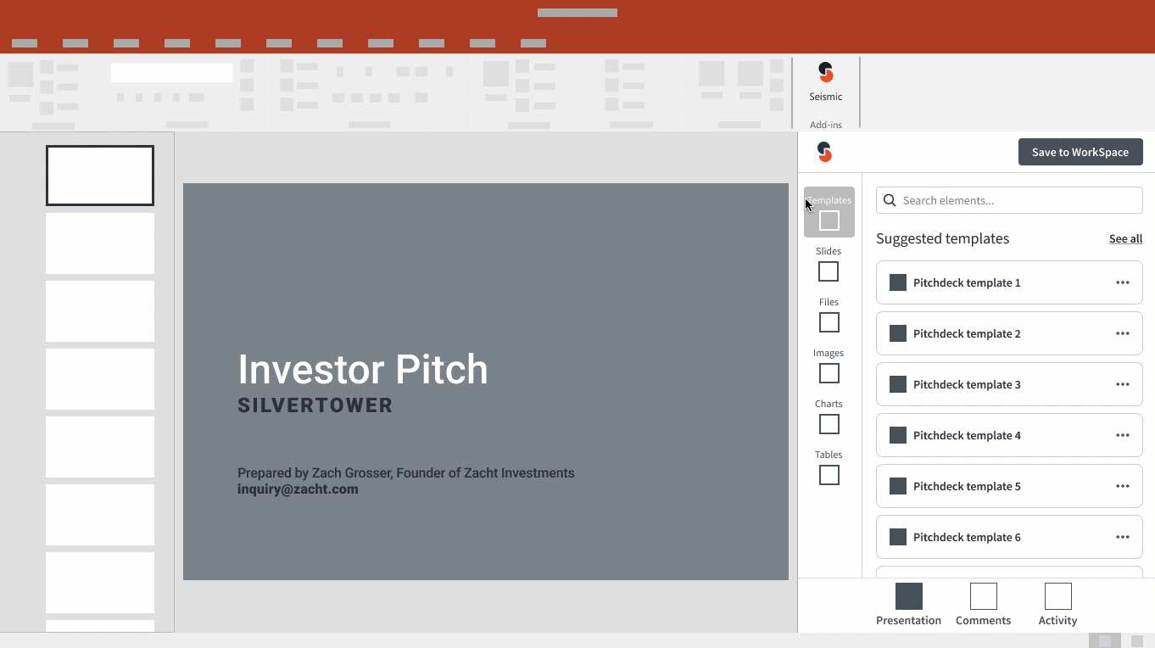Select Pitchdeck template 3
This screenshot has height=648, width=1155.
[1009, 384]
